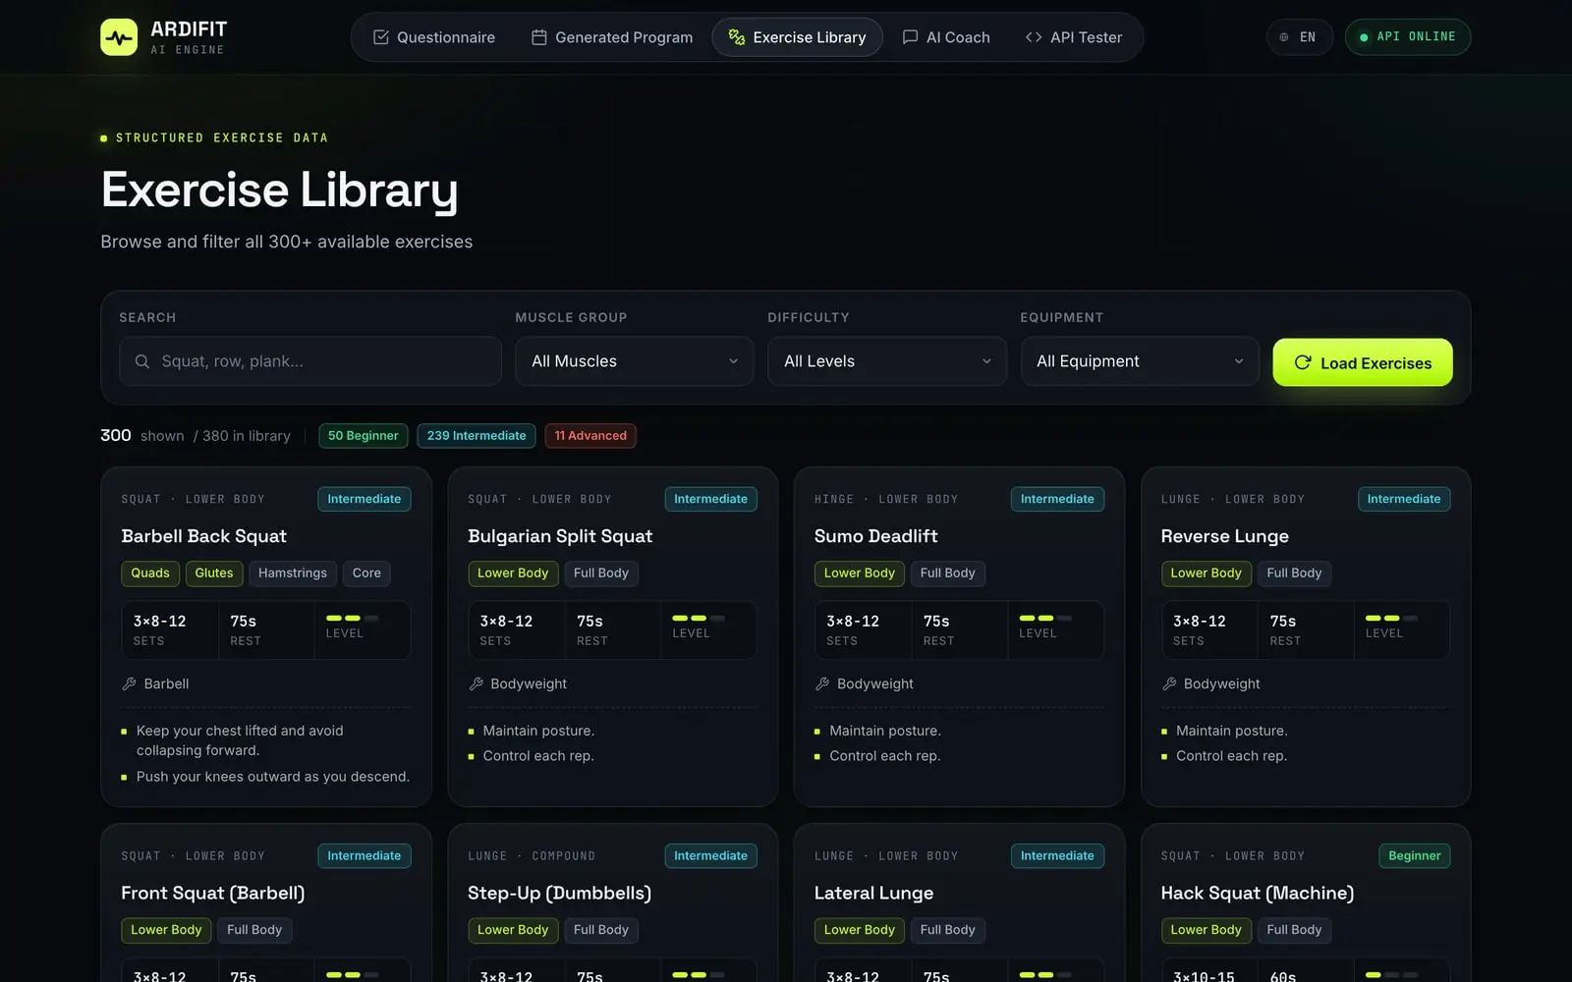Viewport: 1572px width, 982px height.
Task: Click the calendar icon beside Generated Program
Action: tap(539, 37)
